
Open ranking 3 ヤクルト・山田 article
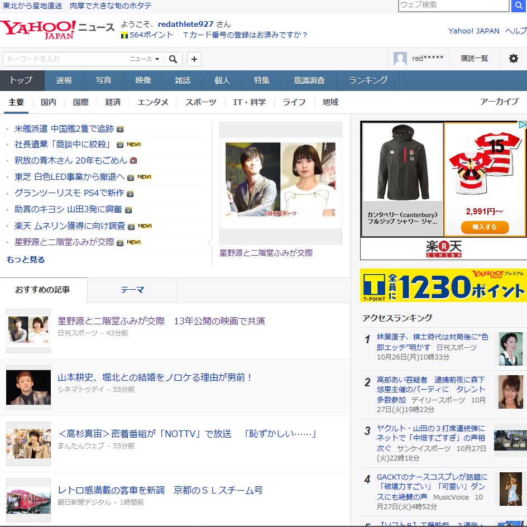(x=431, y=438)
